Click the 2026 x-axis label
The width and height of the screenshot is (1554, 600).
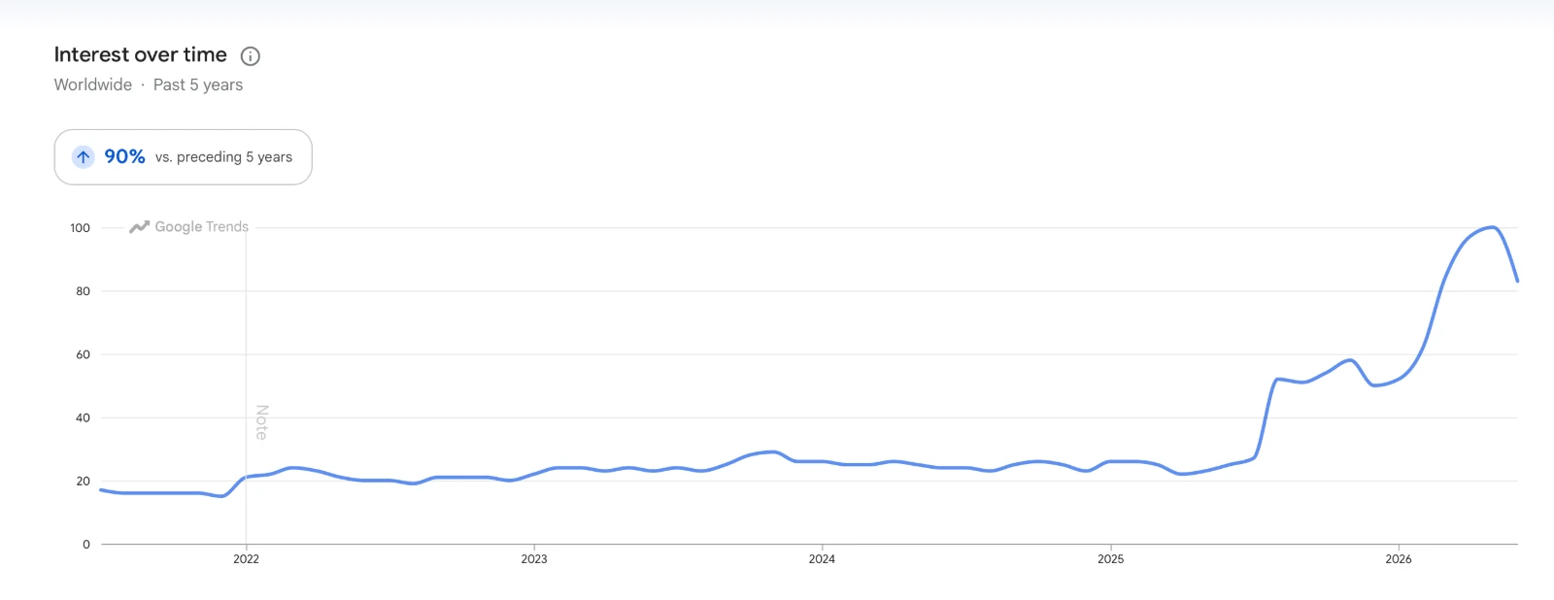(1399, 559)
